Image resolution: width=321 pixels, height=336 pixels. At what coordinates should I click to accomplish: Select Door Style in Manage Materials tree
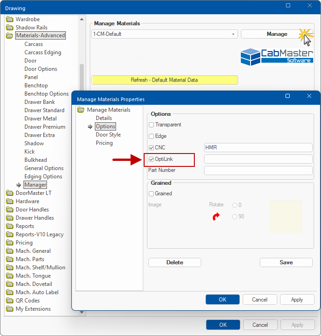click(x=108, y=135)
